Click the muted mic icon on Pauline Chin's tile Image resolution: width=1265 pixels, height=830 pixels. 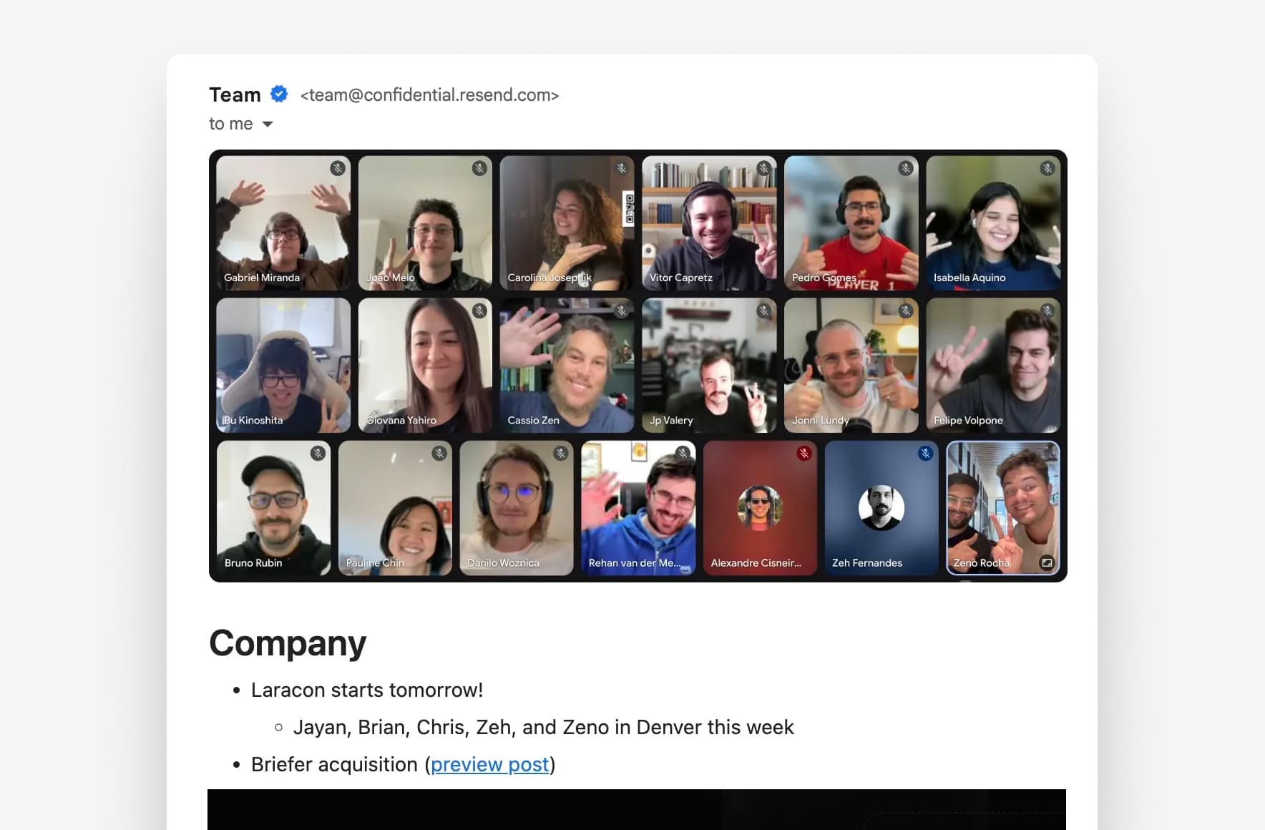439,453
